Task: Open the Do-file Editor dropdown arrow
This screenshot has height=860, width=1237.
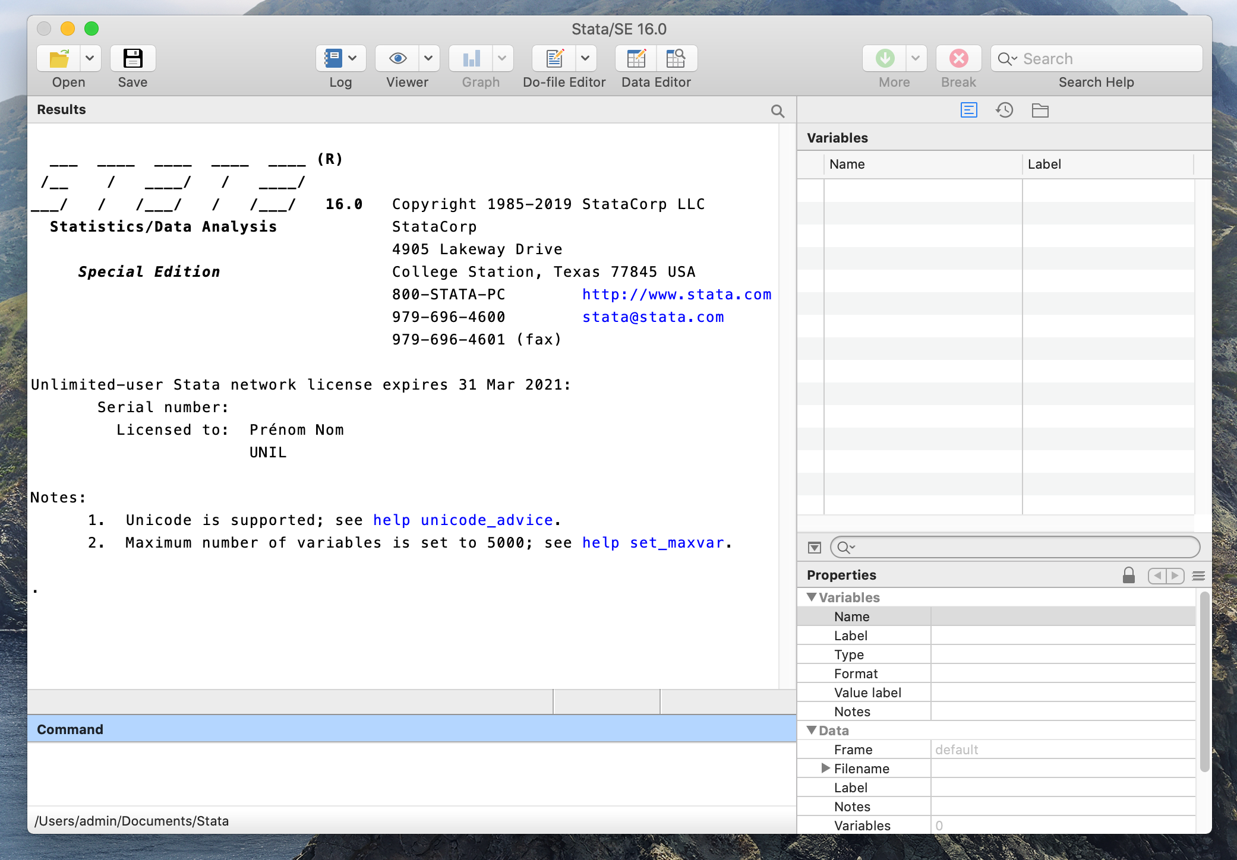Action: pos(585,58)
